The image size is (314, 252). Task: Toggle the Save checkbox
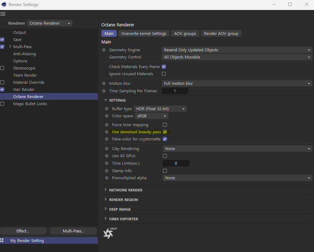tap(2, 40)
